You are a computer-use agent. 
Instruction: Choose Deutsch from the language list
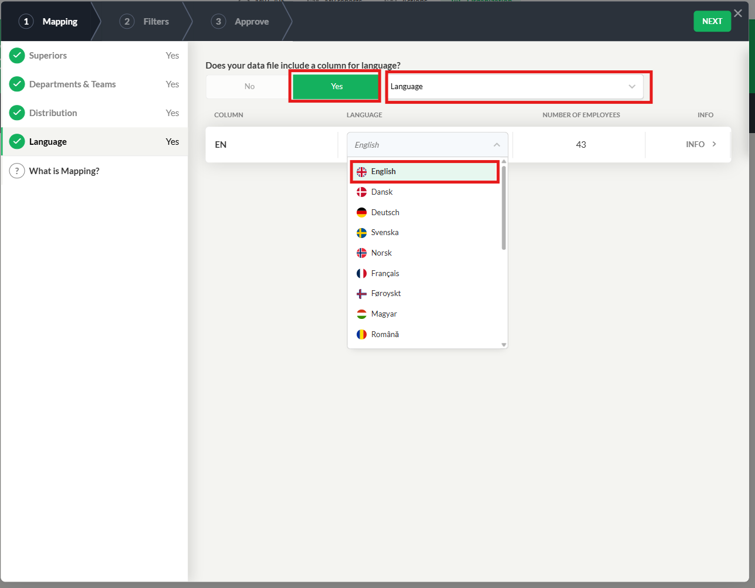click(x=425, y=212)
